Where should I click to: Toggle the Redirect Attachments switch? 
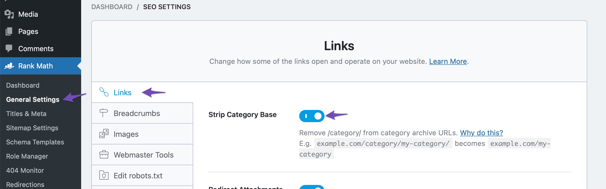click(312, 187)
